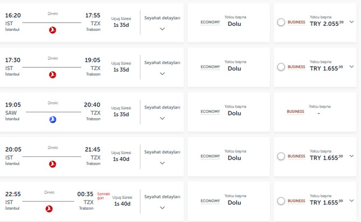Select Business fare for the 16:20 flight
Image resolution: width=361 pixels, height=222 pixels.
[x=281, y=23]
